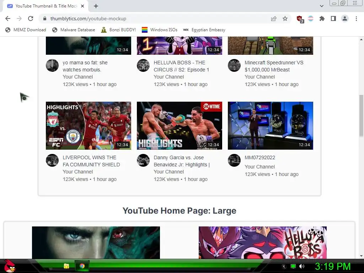Bookmark this page with the star
This screenshot has height=273, width=364.
coord(285,18)
